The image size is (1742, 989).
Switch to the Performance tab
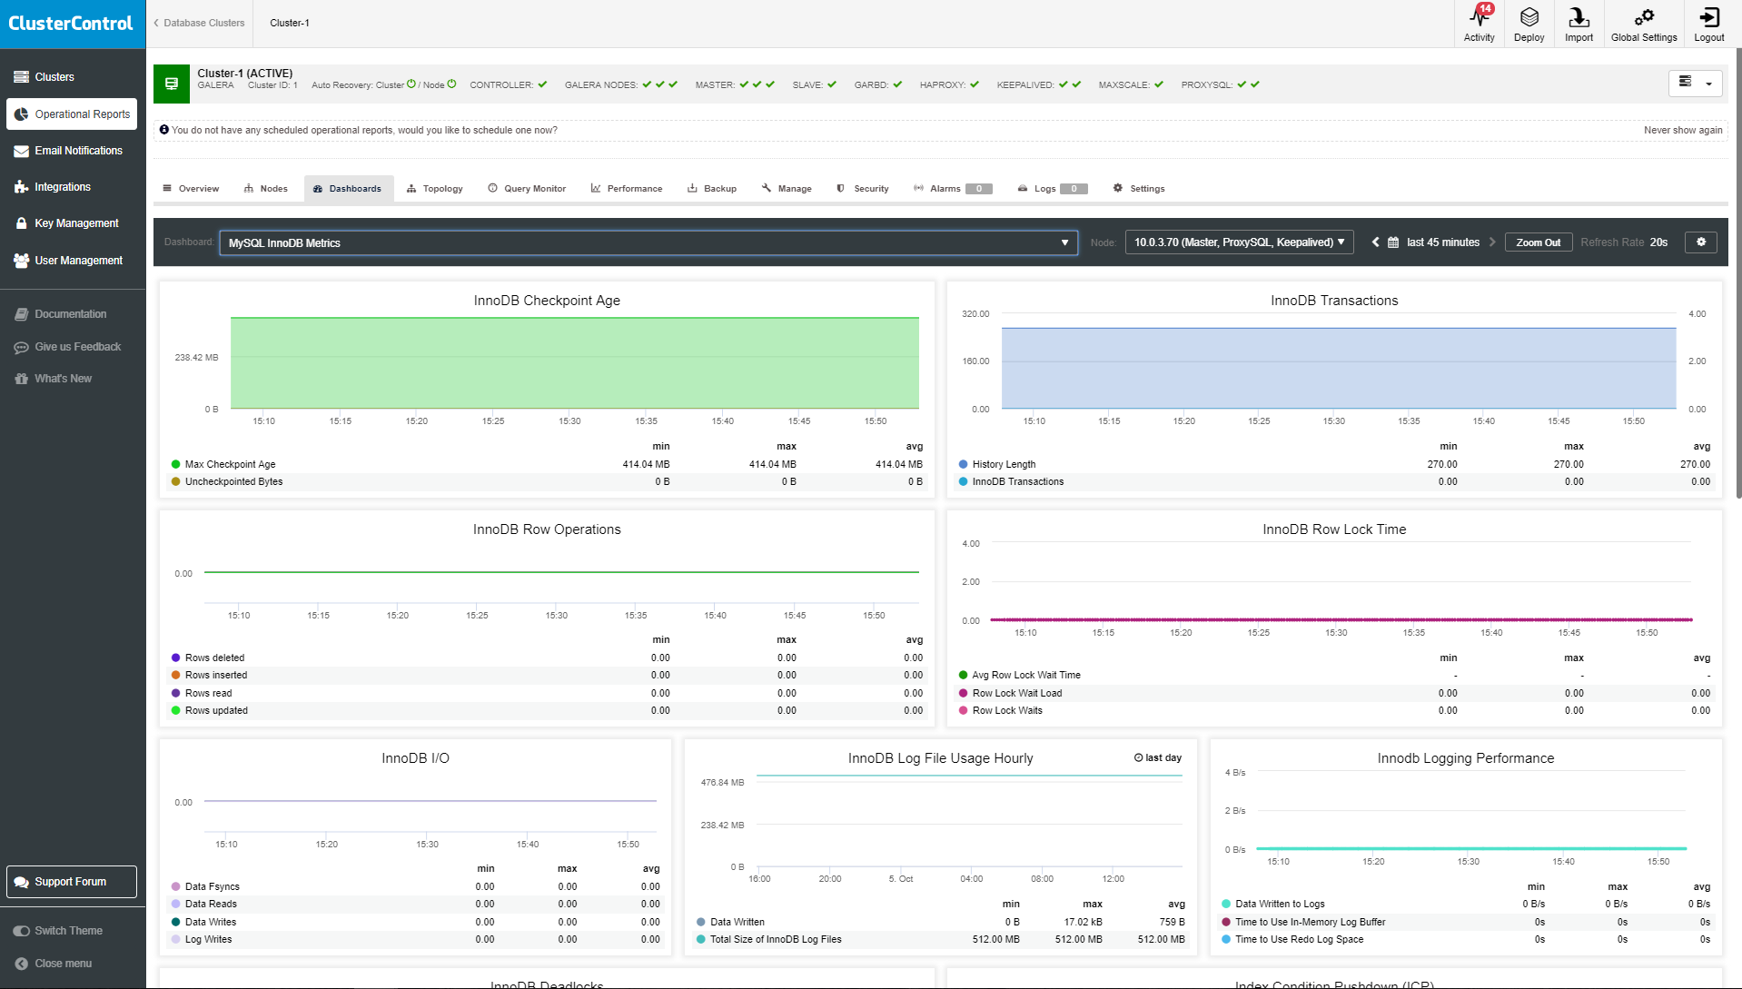click(627, 188)
